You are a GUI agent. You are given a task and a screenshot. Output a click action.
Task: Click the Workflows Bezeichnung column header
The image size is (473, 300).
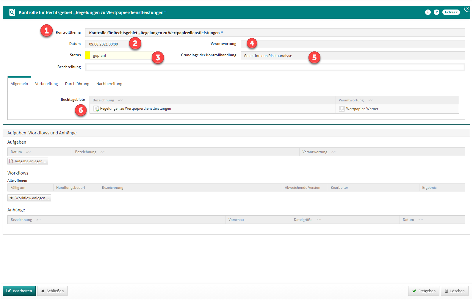tap(190, 188)
